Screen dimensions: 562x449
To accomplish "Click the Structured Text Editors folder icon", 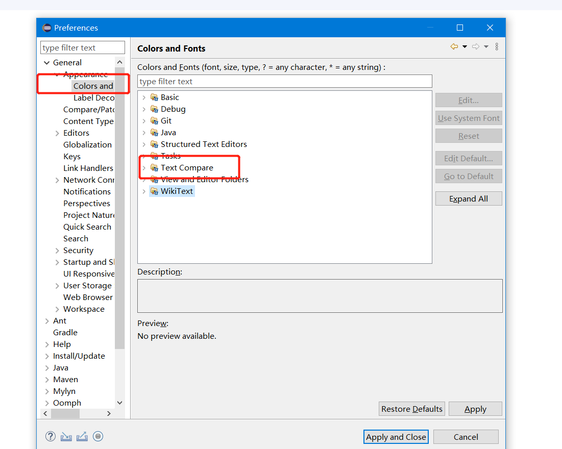I will click(155, 144).
